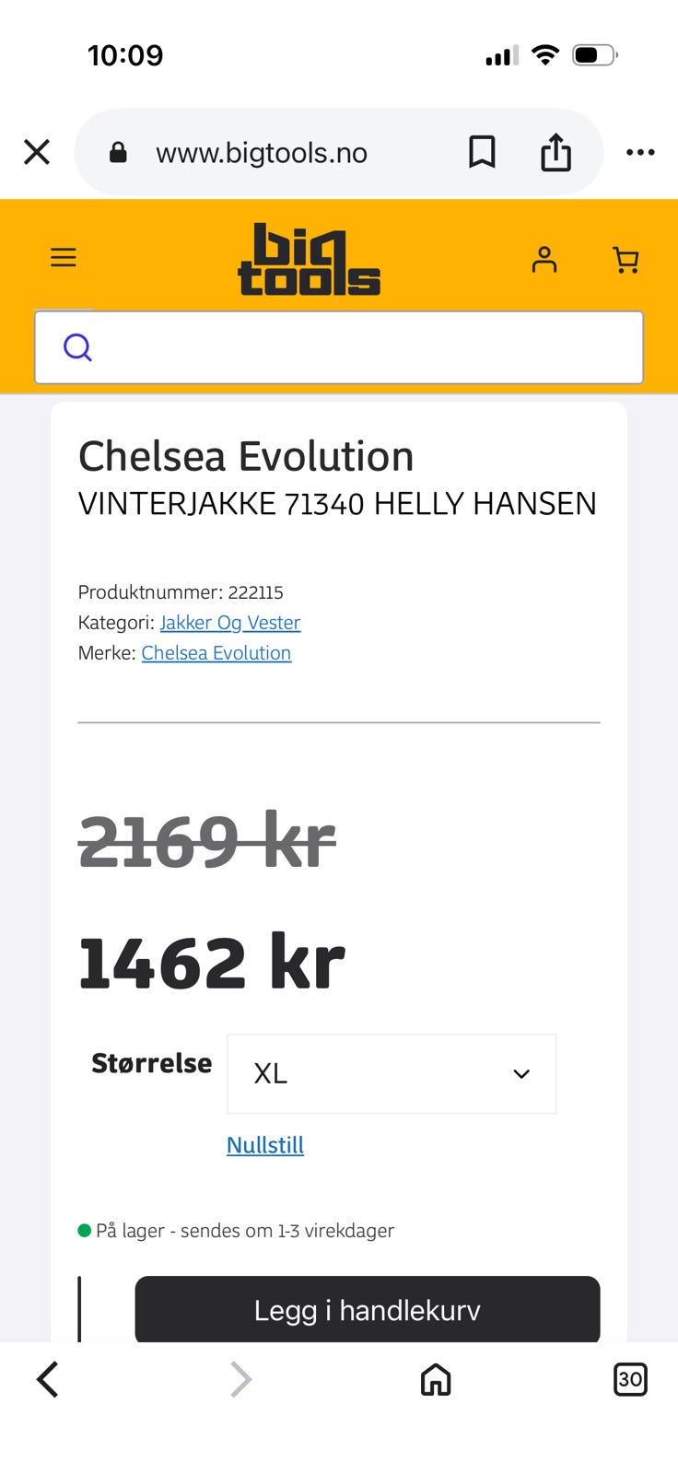The width and height of the screenshot is (678, 1474).
Task: Close the browser tab with X
Action: [x=37, y=152]
